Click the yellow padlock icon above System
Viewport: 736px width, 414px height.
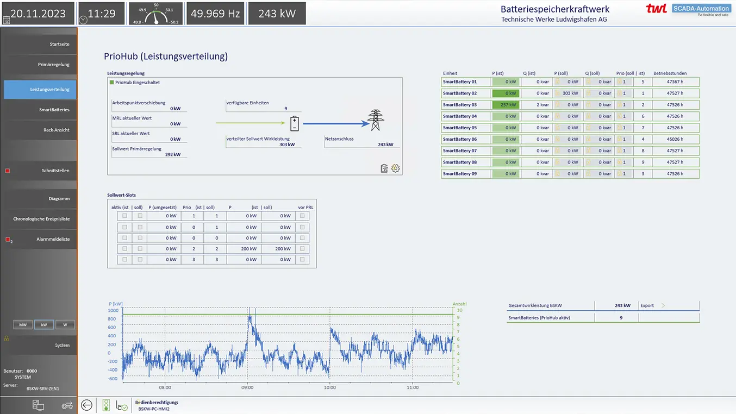pos(7,338)
